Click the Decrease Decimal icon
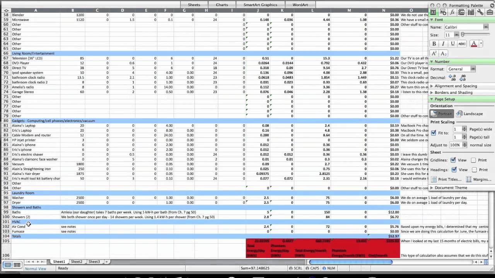This screenshot has width=495, height=278. coord(462,78)
